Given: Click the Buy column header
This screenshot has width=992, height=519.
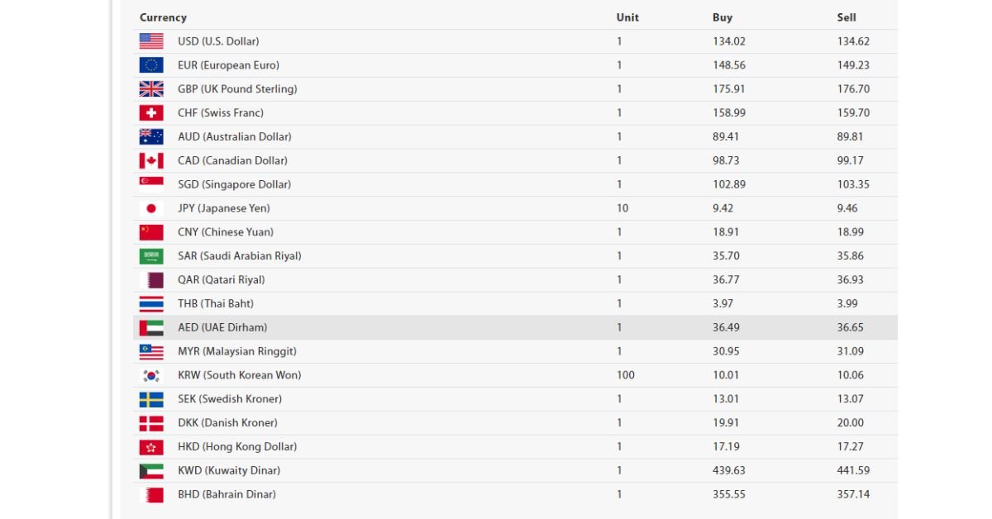Looking at the screenshot, I should coord(723,17).
